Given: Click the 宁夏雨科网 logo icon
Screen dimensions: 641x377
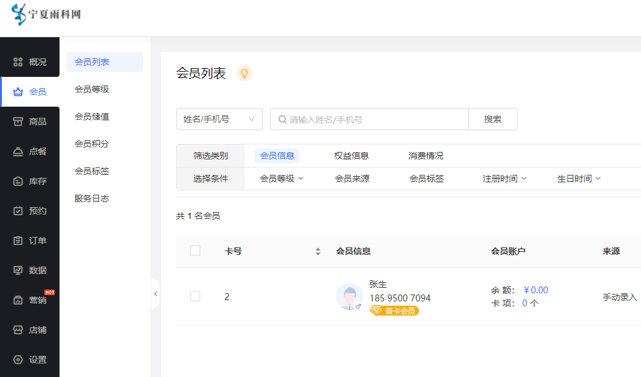Looking at the screenshot, I should (x=19, y=15).
